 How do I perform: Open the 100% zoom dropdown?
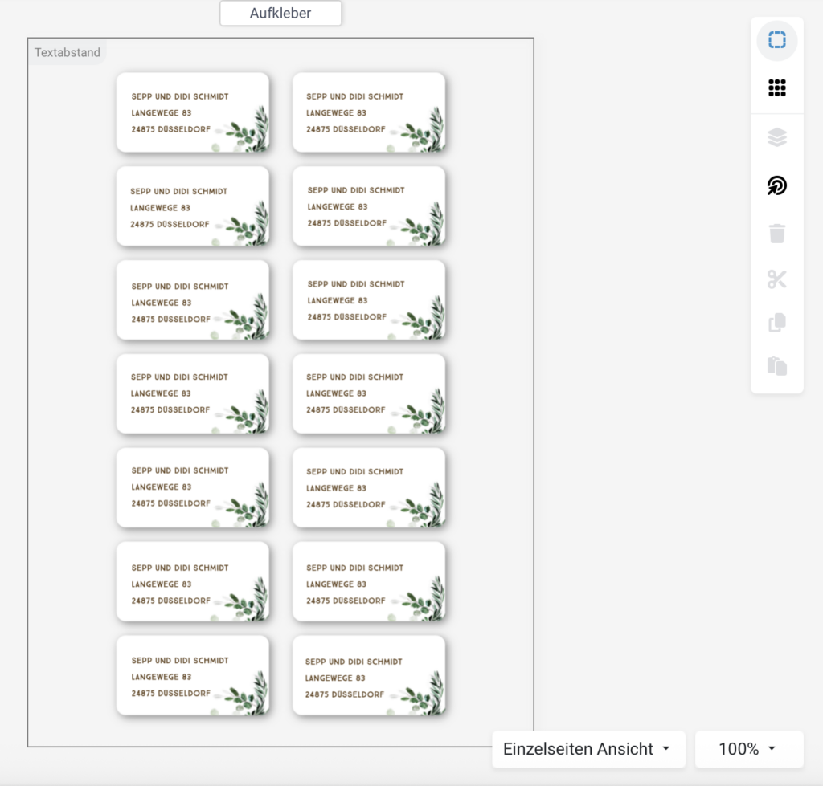click(749, 749)
